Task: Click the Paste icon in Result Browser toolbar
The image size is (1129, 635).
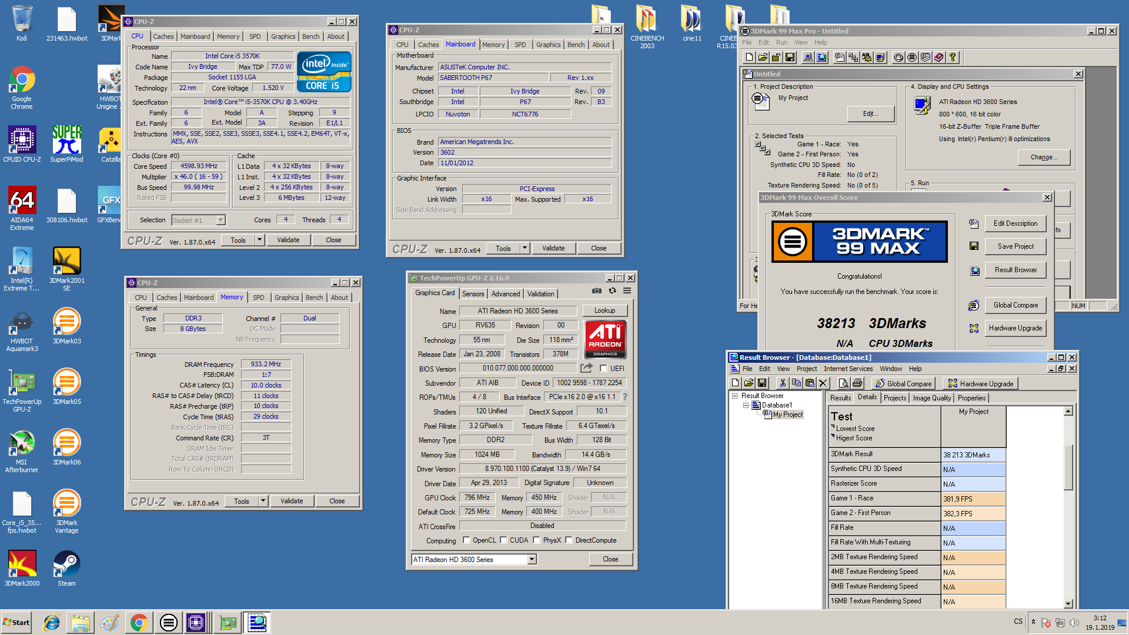Action: point(810,383)
